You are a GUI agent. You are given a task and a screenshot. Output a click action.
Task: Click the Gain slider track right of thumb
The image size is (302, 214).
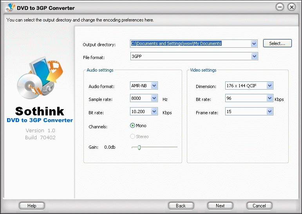[x=159, y=147]
